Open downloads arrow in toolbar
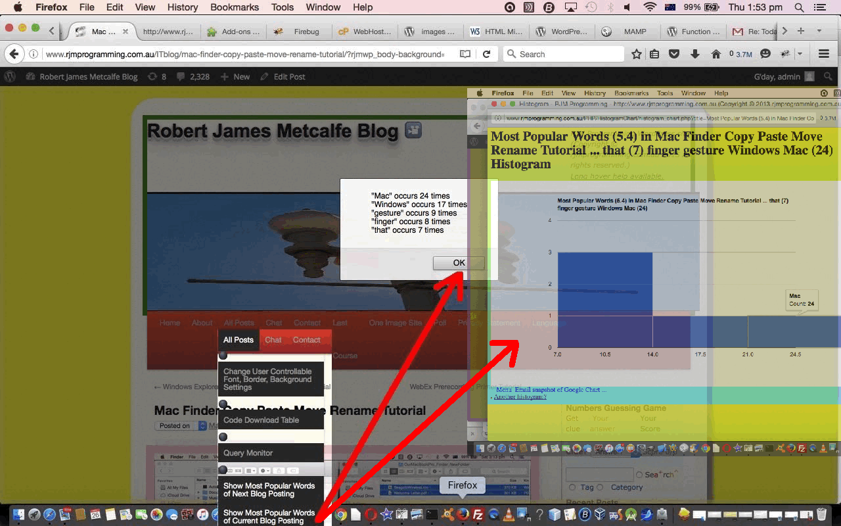This screenshot has width=841, height=526. coord(695,54)
